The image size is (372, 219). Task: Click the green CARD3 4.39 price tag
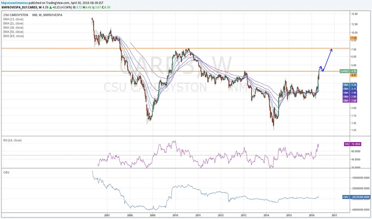348,71
